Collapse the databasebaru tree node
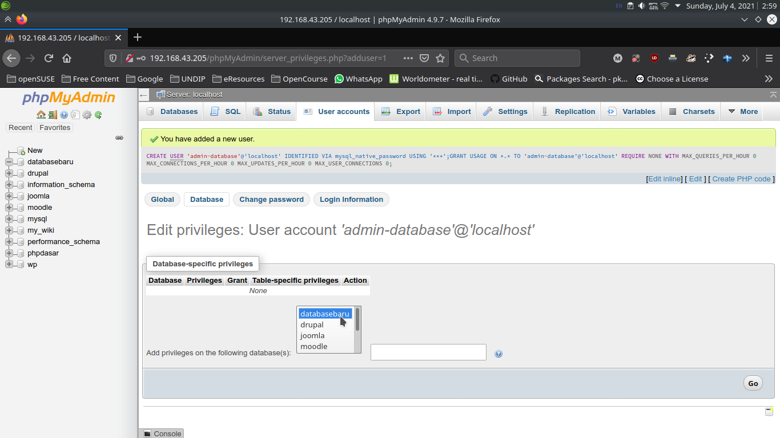This screenshot has height=438, width=780. 9,162
